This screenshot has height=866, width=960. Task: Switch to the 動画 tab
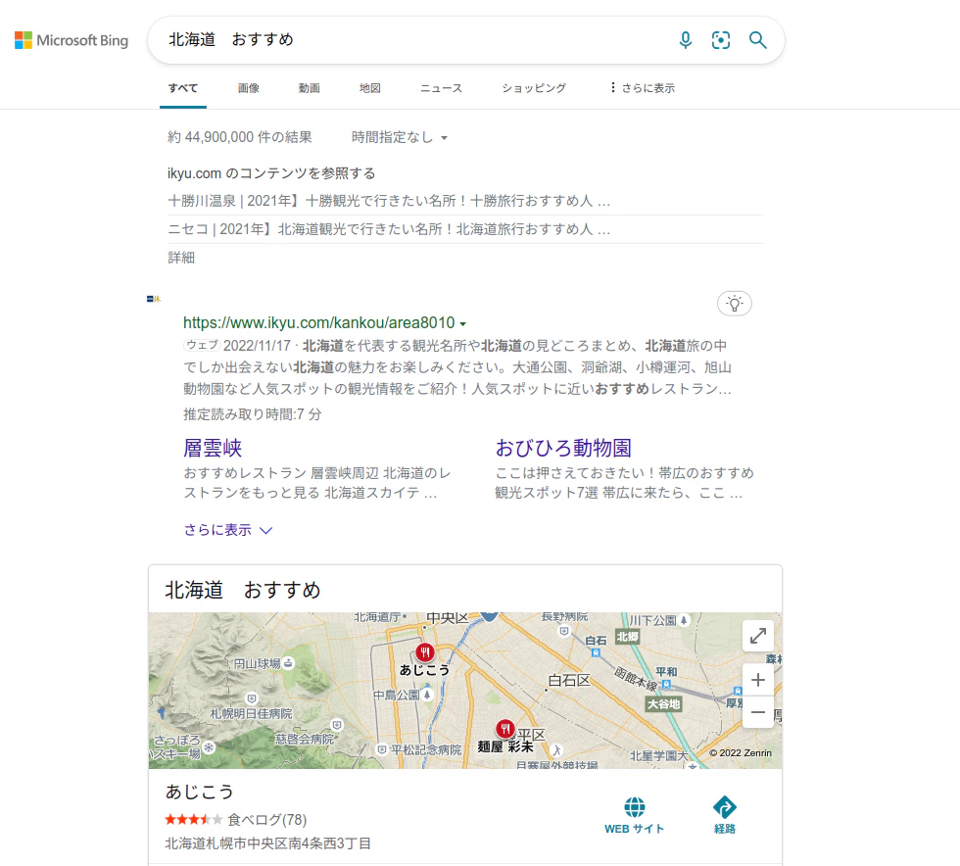point(310,88)
